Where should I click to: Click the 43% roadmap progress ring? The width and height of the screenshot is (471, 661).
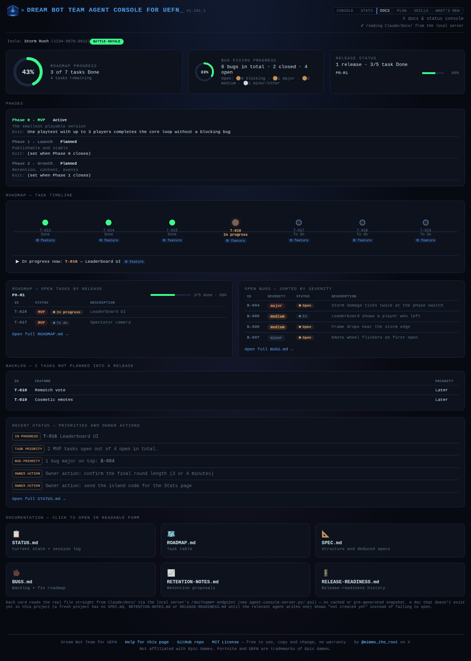tap(28, 72)
